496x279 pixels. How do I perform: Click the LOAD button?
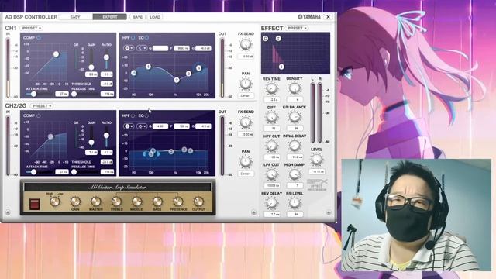click(155, 17)
